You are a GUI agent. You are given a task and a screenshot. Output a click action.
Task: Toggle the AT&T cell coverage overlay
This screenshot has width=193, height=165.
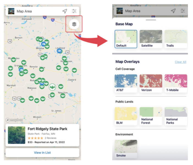pyautogui.click(x=126, y=84)
